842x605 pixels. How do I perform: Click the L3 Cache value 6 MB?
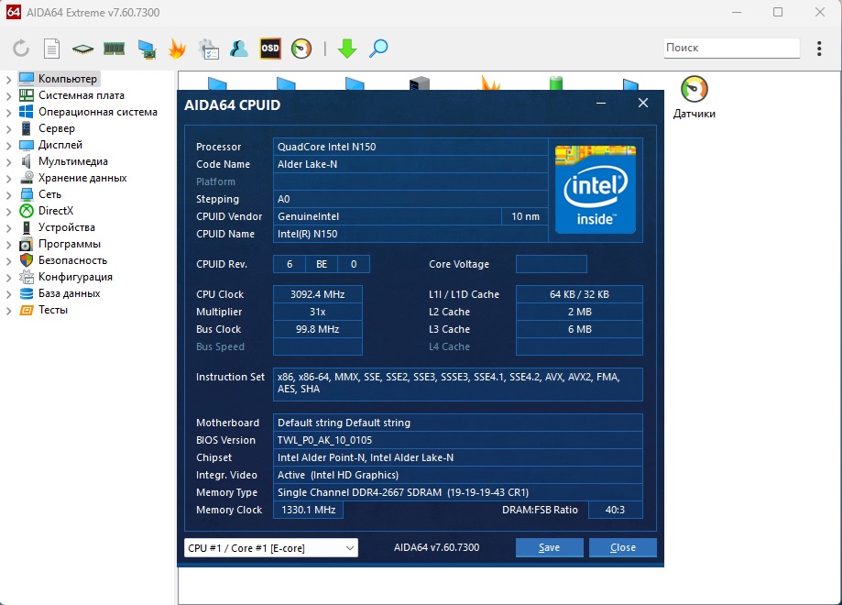click(x=579, y=329)
